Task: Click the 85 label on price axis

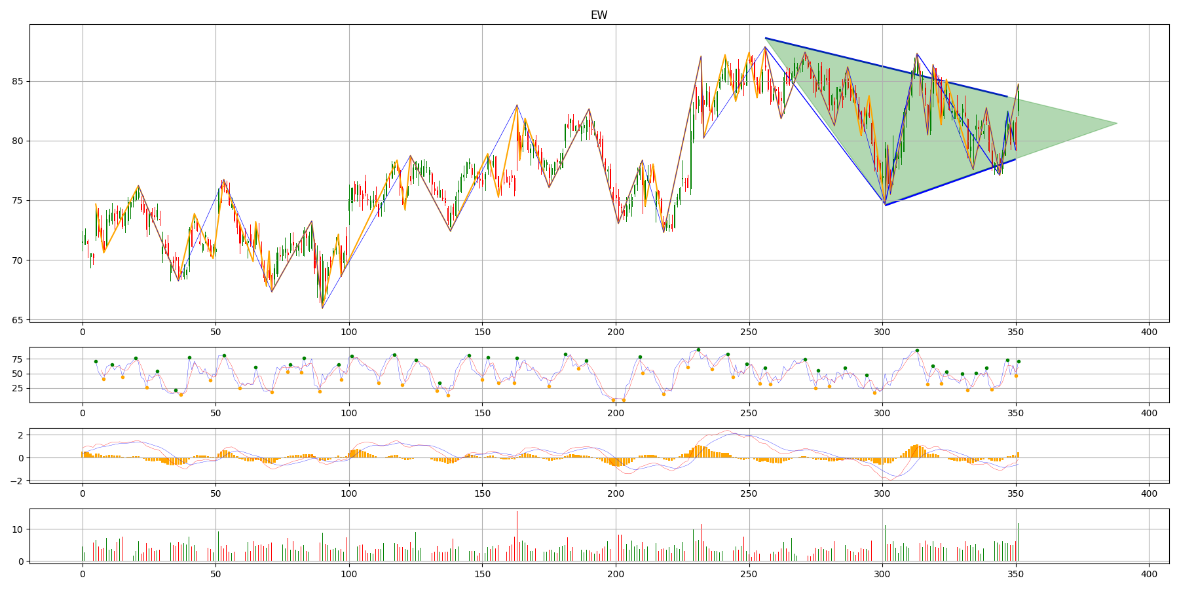Action: (17, 82)
